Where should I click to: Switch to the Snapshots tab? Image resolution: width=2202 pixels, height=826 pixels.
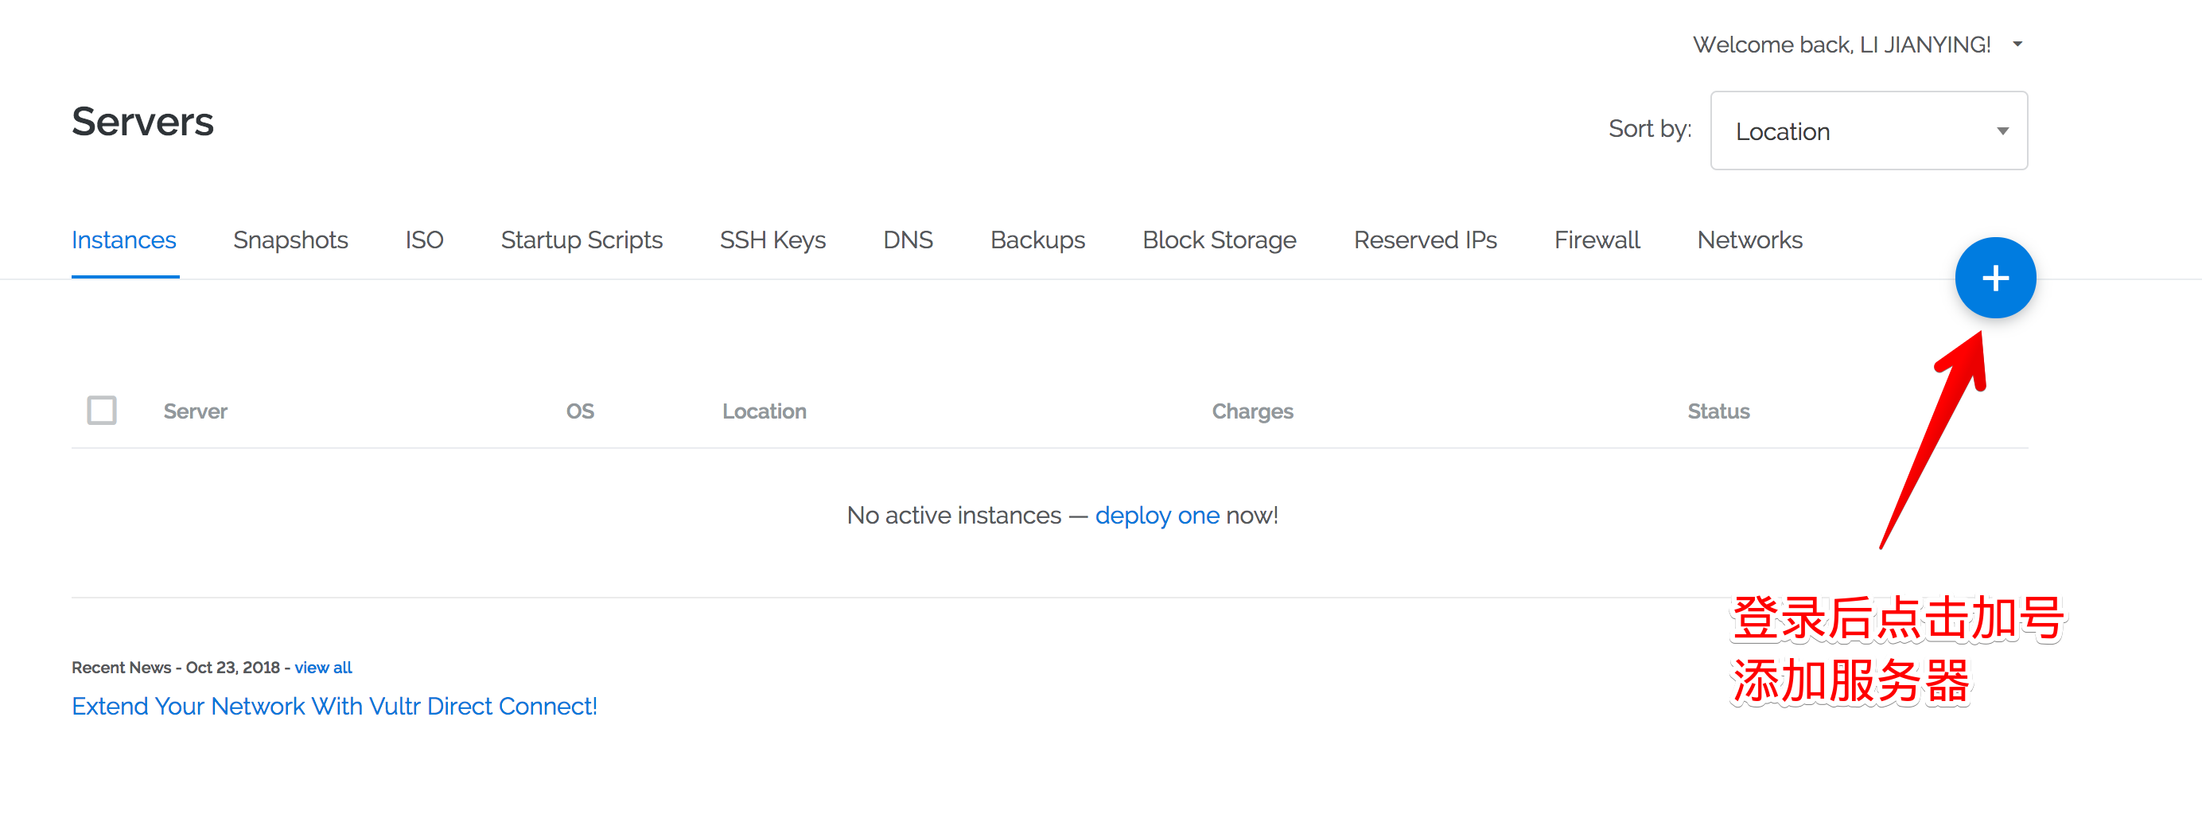290,240
